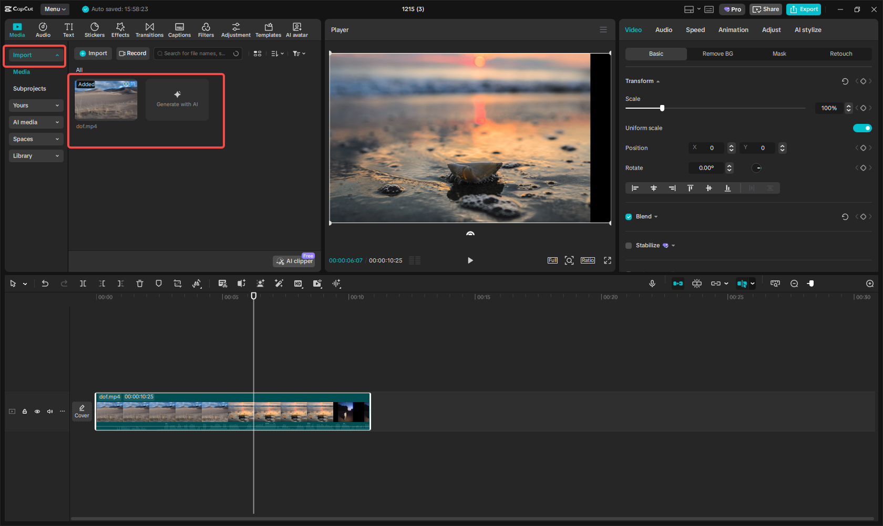883x526 pixels.
Task: Click the Pro upgrade button
Action: click(x=732, y=9)
